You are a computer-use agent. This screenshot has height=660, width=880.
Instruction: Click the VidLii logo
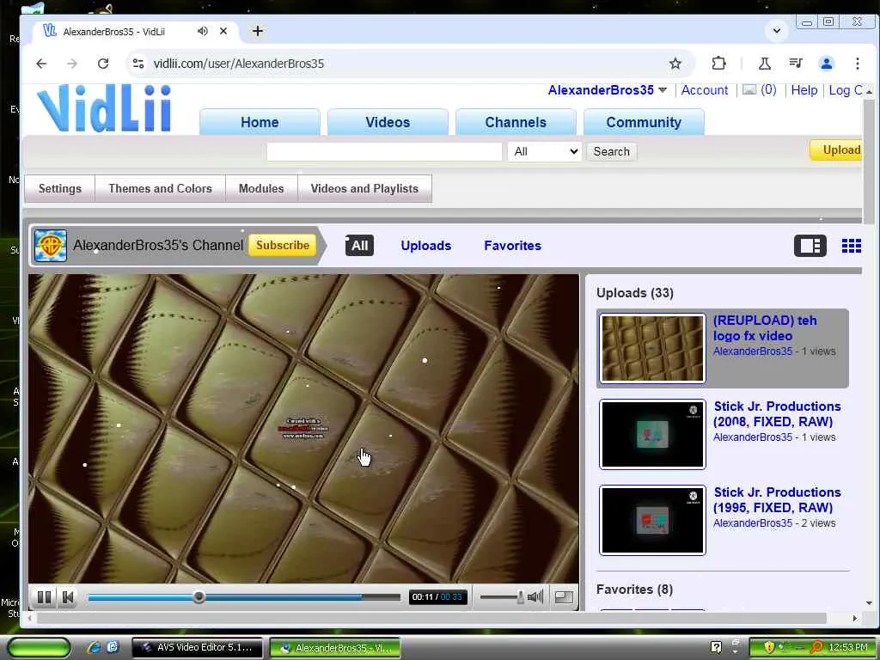(x=104, y=108)
